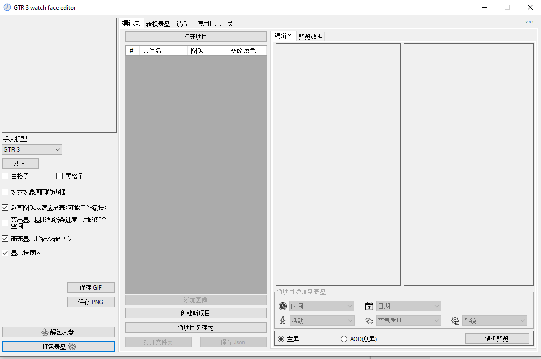Click the gear icon beside 系统
The width and height of the screenshot is (541, 359).
tap(455, 321)
